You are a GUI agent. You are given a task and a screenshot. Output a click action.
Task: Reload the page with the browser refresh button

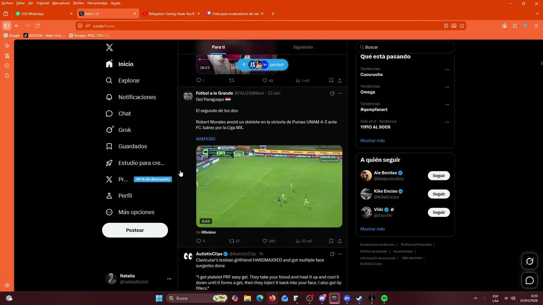37,26
